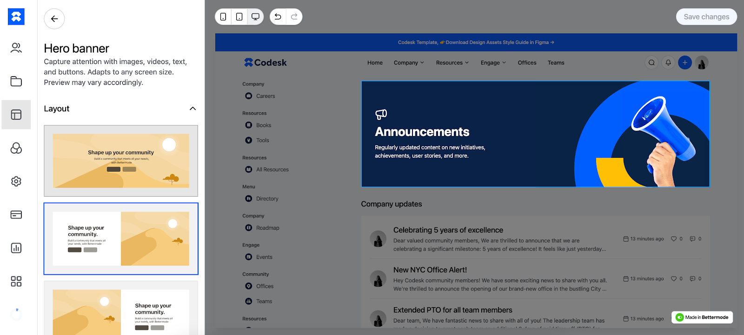Viewport: 744px width, 335px height.
Task: Click the undo arrow
Action: pyautogui.click(x=278, y=17)
